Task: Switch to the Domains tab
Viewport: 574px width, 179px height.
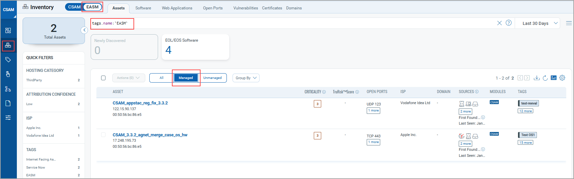Action: pos(294,8)
